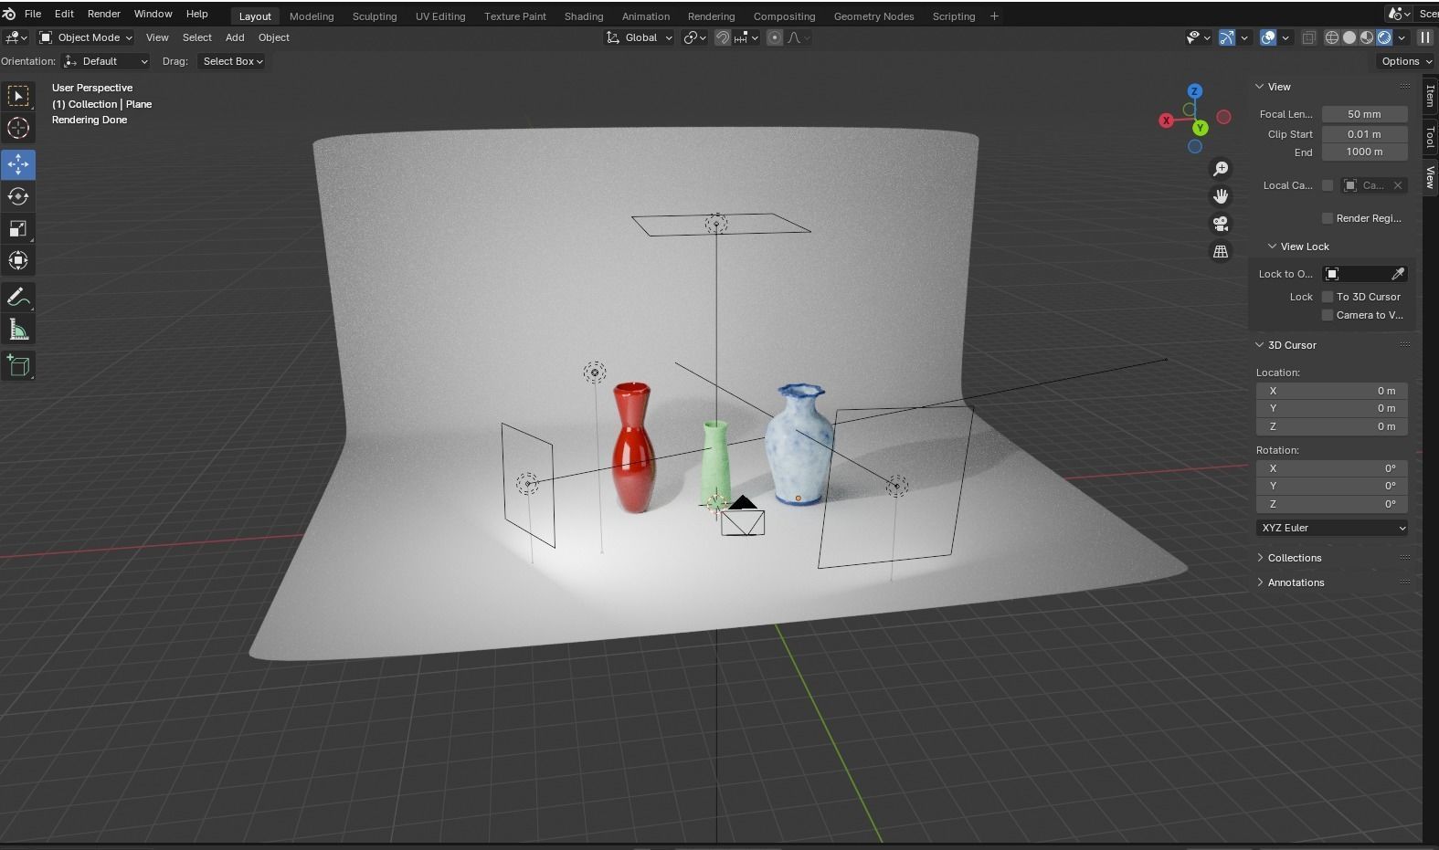Switch to solid viewport shading
Screen dimensions: 1439x850
click(1349, 37)
